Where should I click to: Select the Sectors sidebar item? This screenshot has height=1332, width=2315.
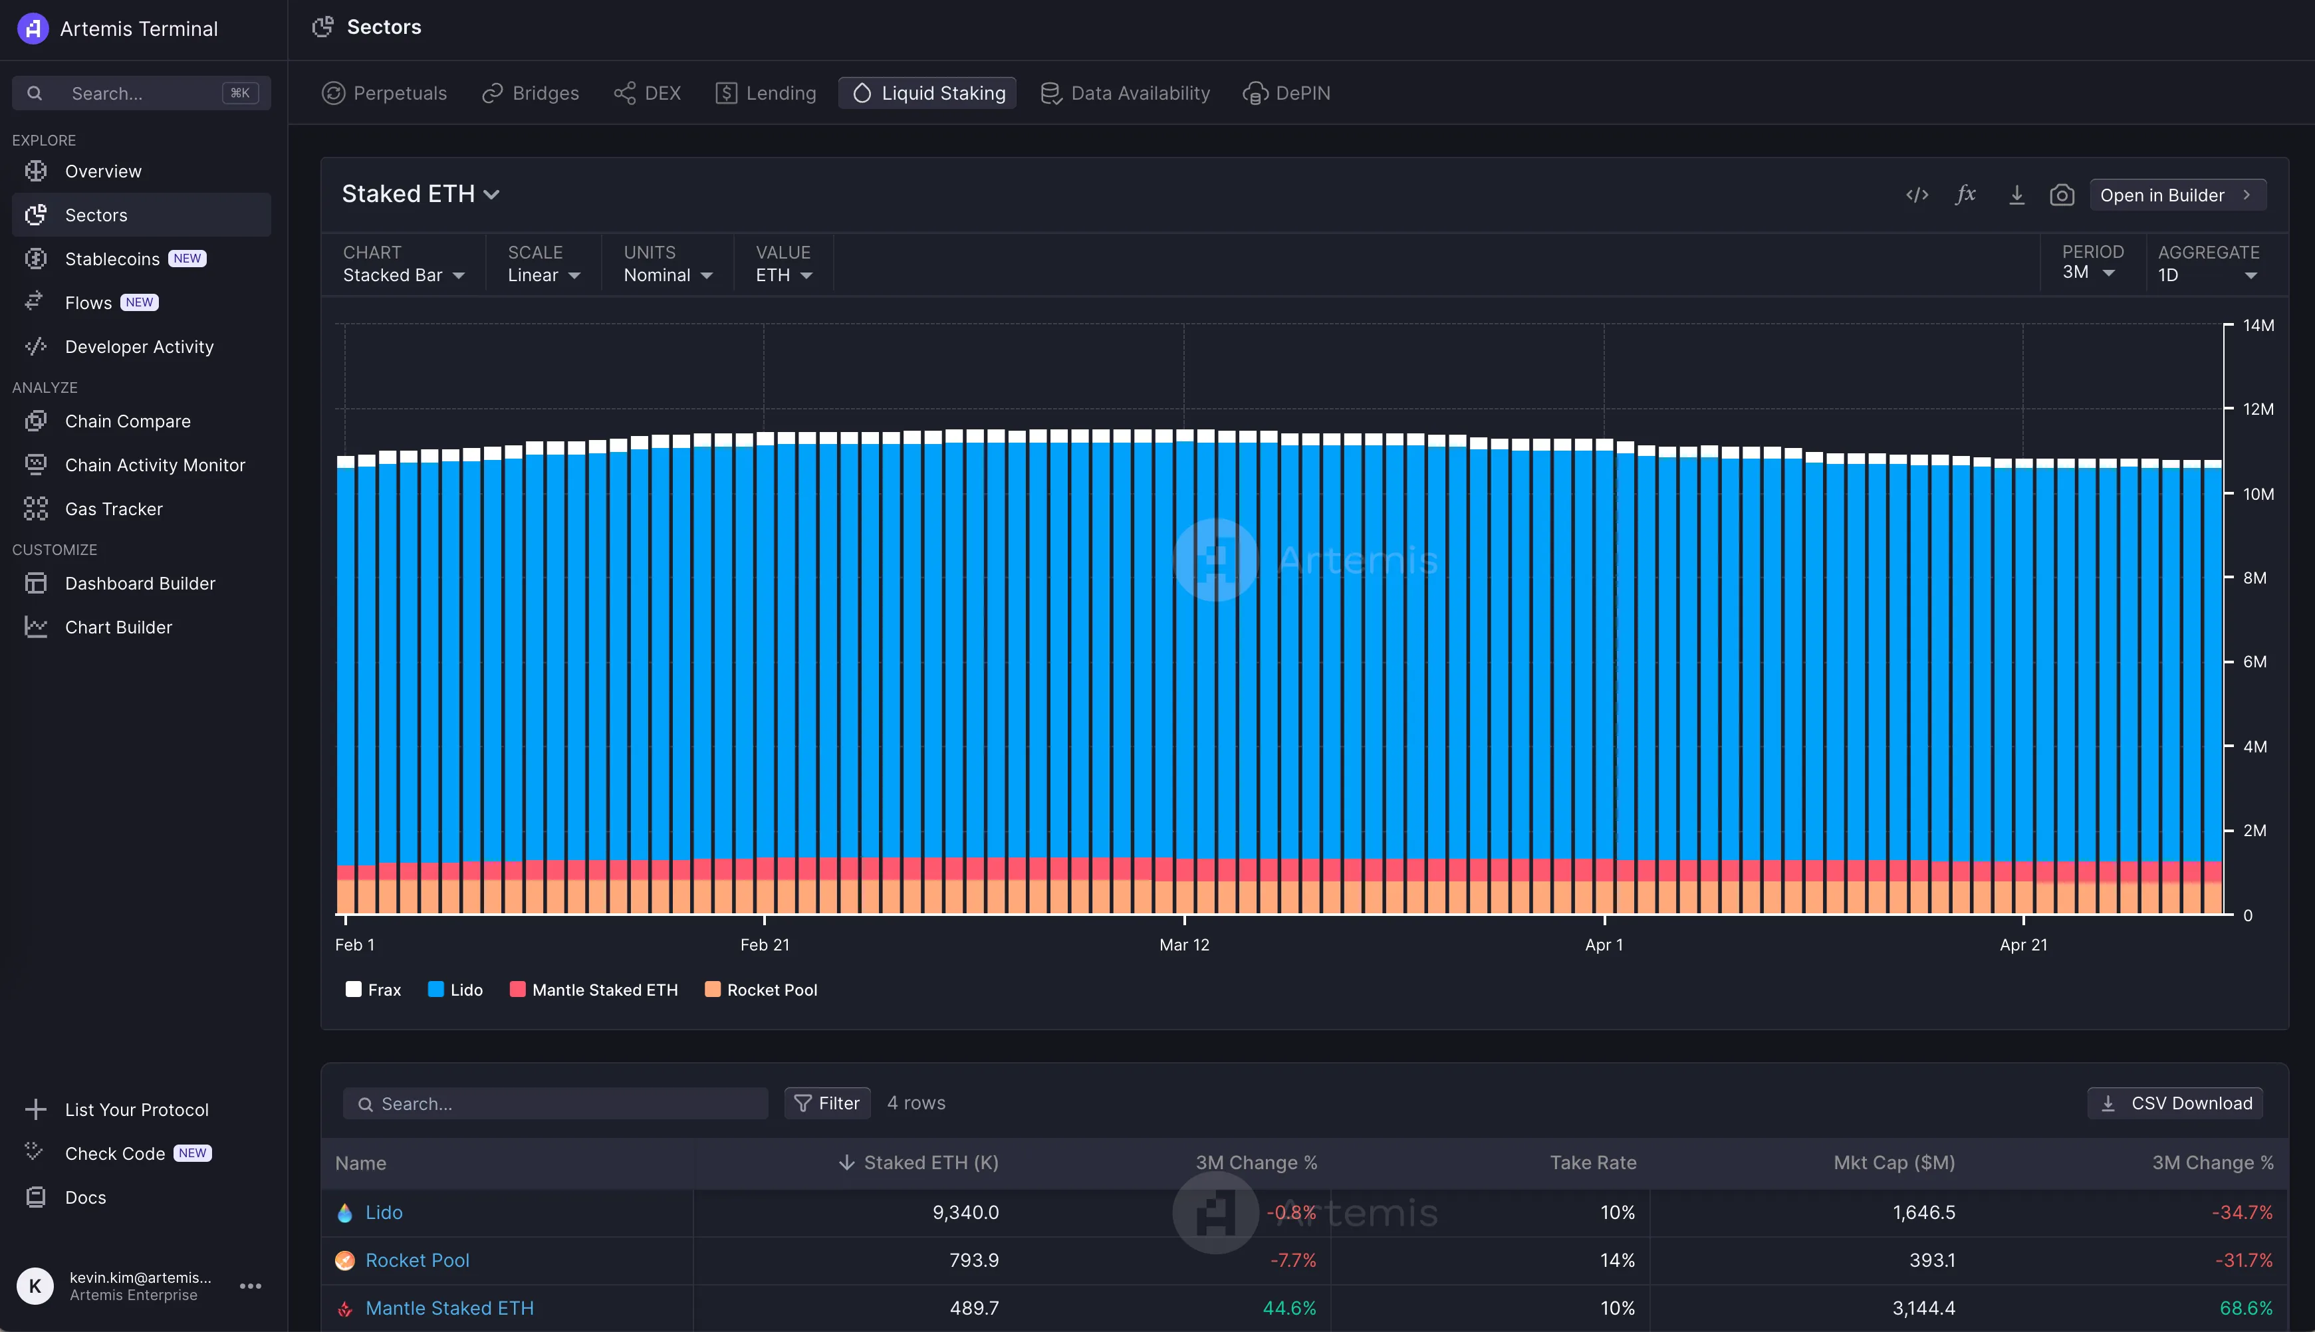[x=142, y=215]
